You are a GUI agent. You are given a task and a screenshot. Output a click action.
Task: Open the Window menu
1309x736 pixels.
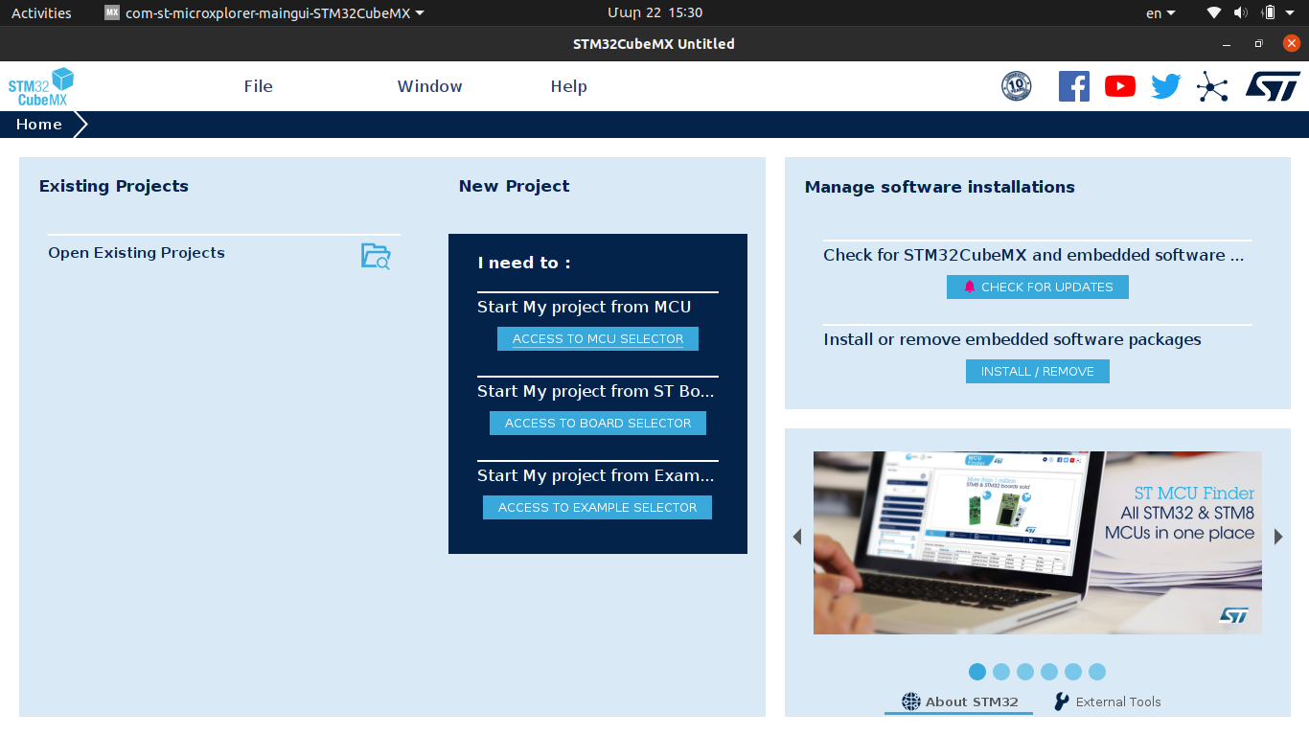tap(430, 86)
